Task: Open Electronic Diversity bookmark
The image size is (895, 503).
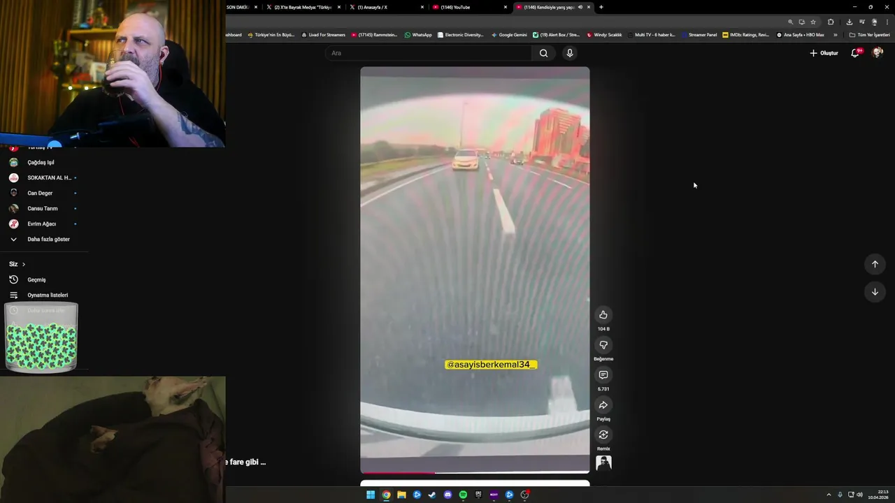Action: coord(461,34)
